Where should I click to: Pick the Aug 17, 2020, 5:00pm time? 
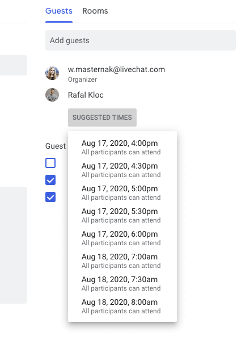click(122, 192)
